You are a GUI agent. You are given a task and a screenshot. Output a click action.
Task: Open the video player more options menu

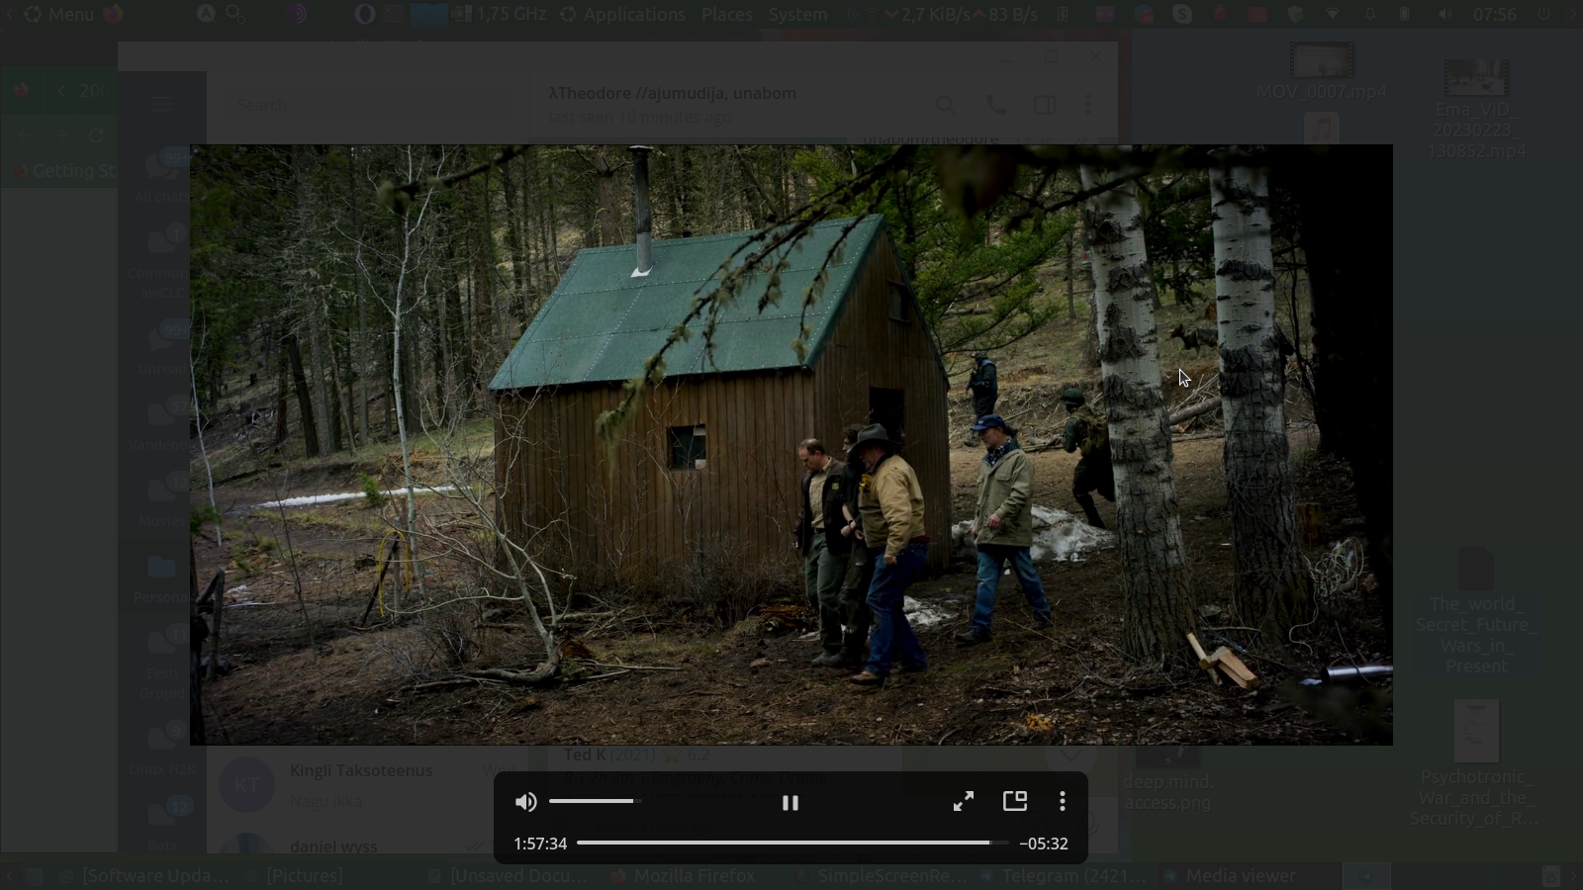(x=1063, y=801)
